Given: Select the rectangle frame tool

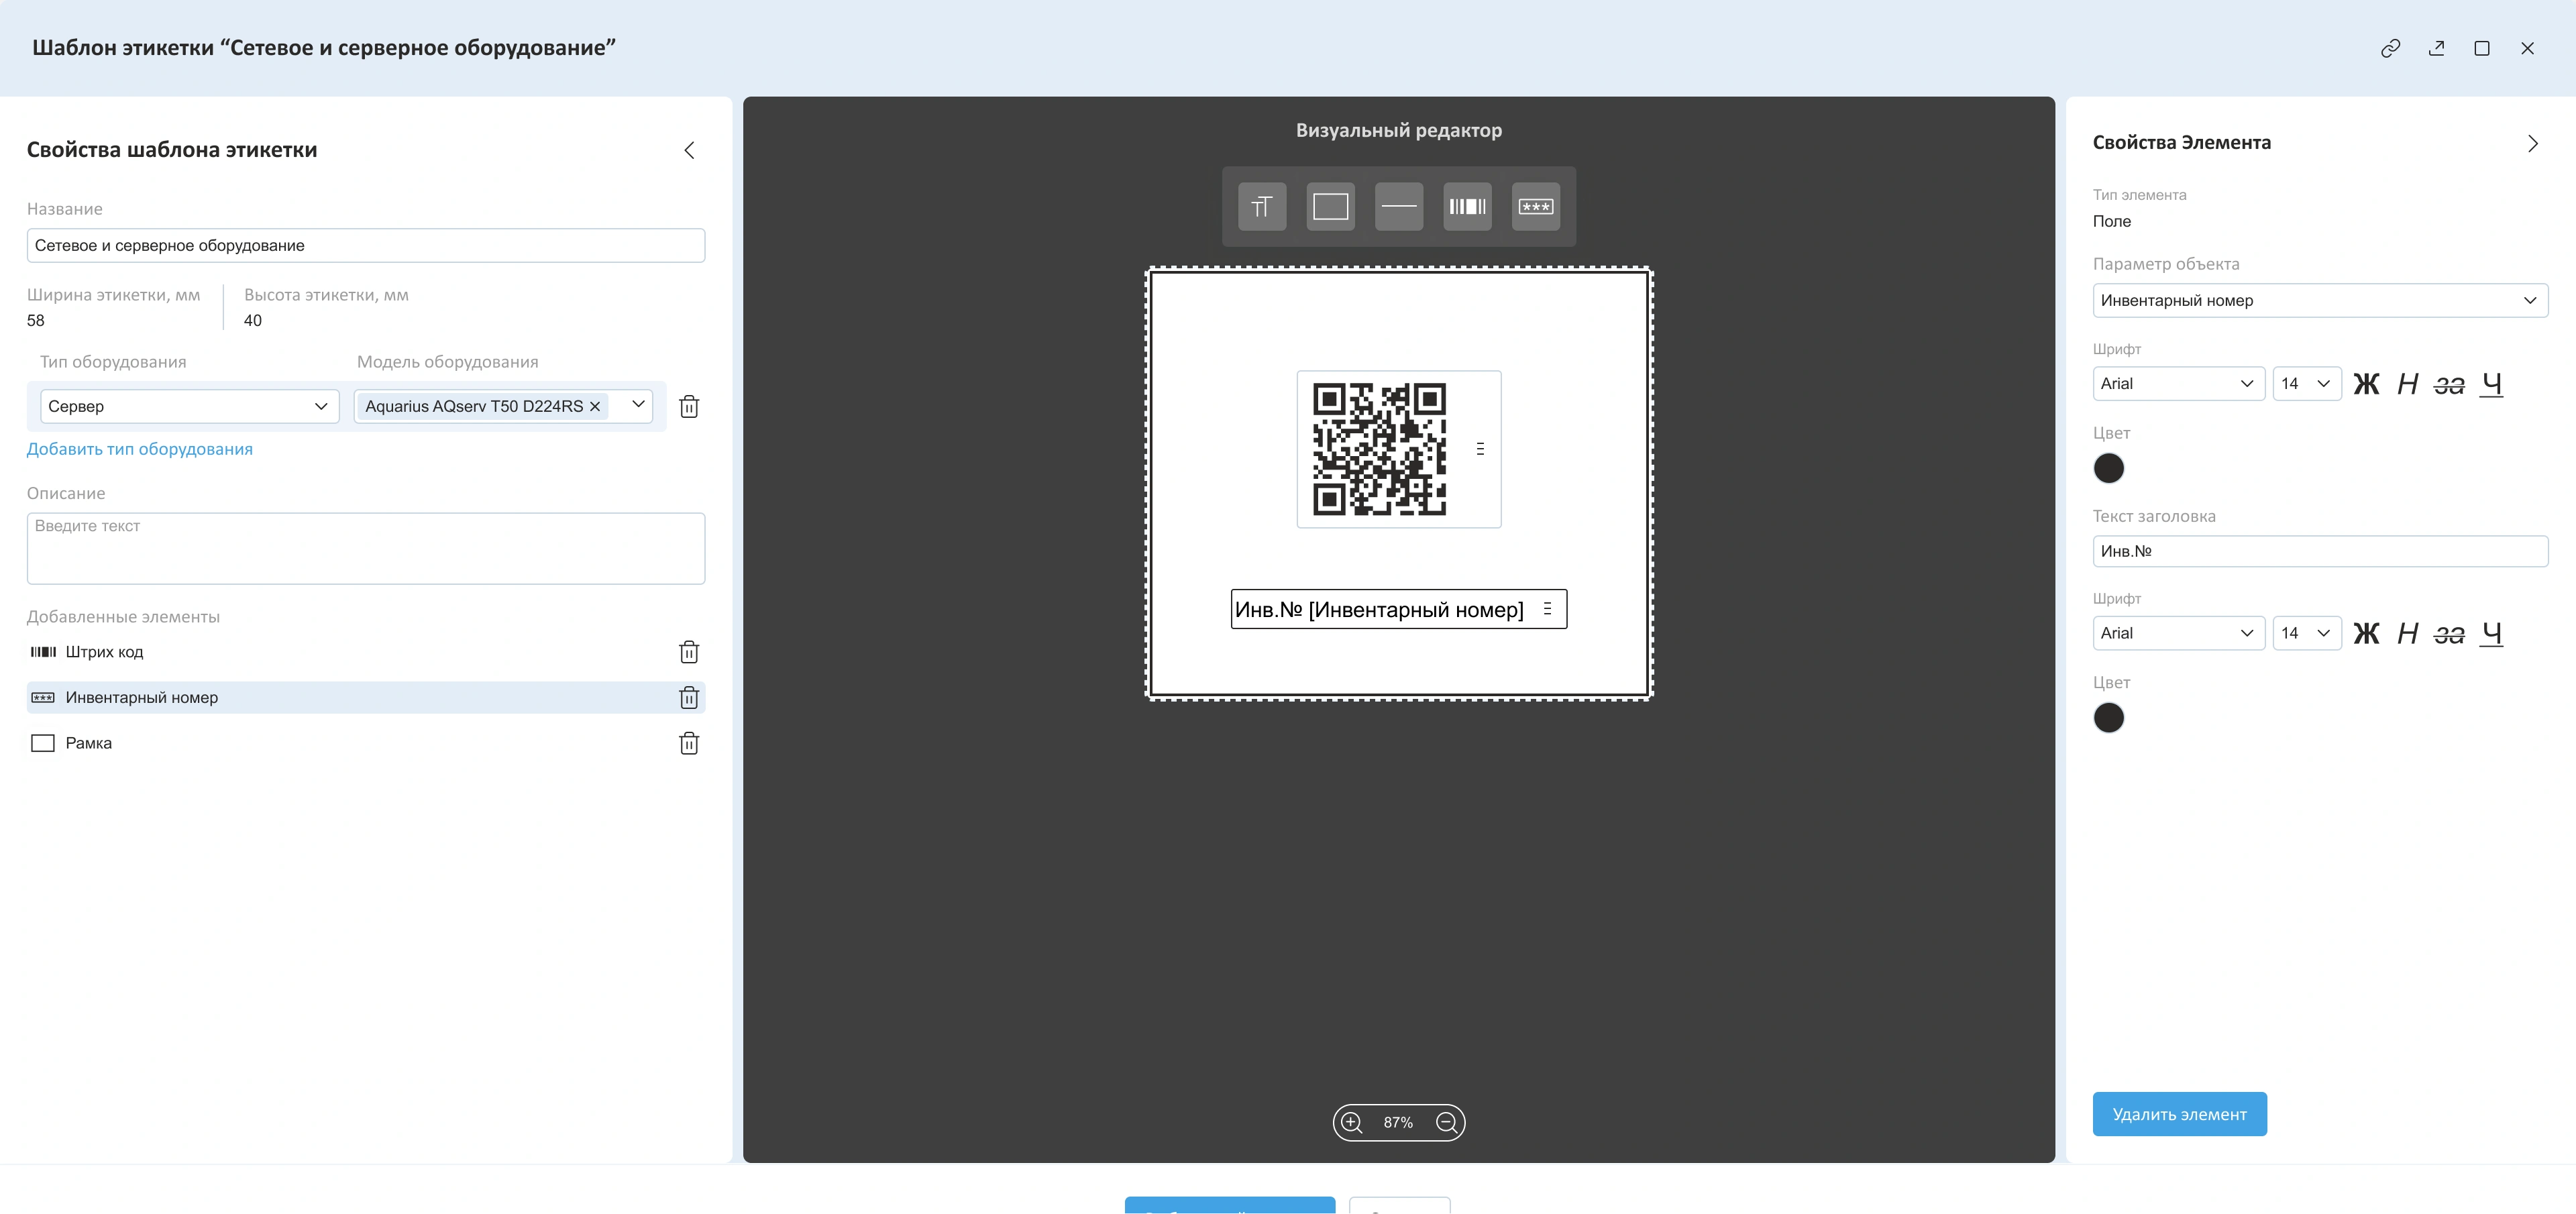Looking at the screenshot, I should click(1330, 207).
